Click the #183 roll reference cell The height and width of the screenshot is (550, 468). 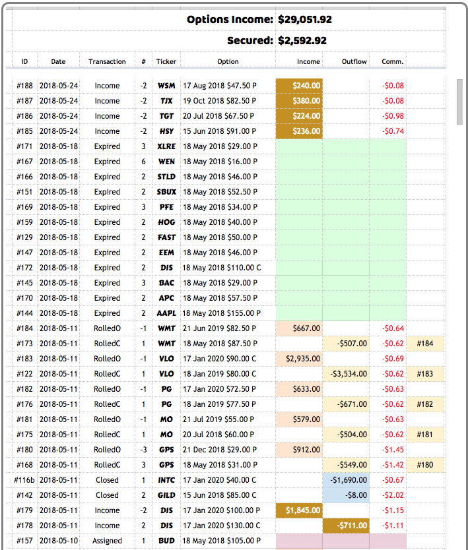[425, 374]
